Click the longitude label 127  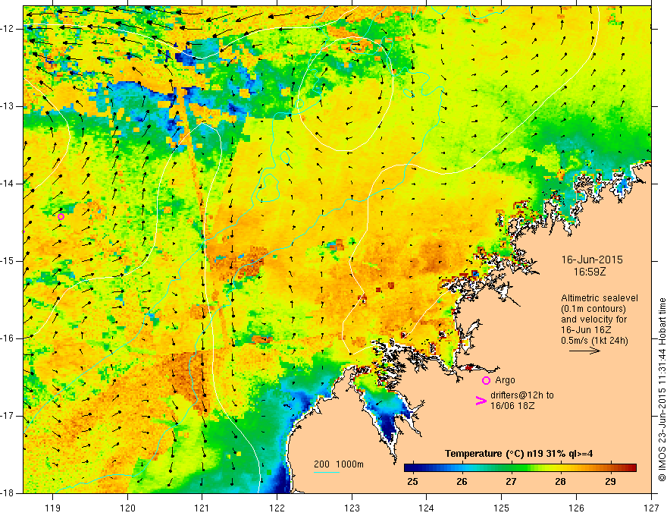651,508
